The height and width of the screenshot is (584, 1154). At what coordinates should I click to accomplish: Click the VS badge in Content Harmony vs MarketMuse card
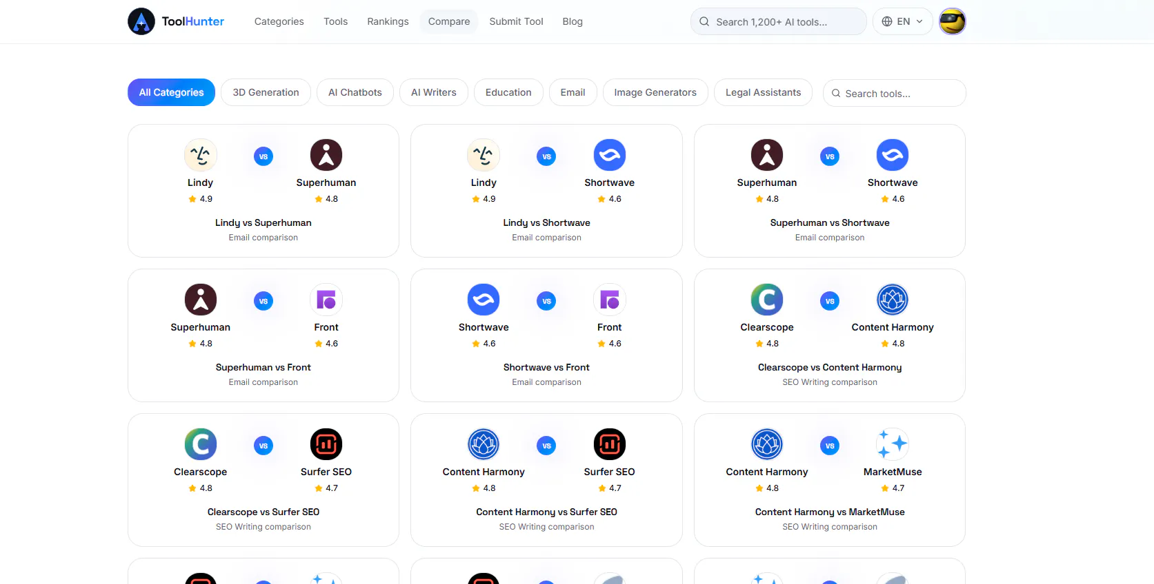tap(830, 446)
